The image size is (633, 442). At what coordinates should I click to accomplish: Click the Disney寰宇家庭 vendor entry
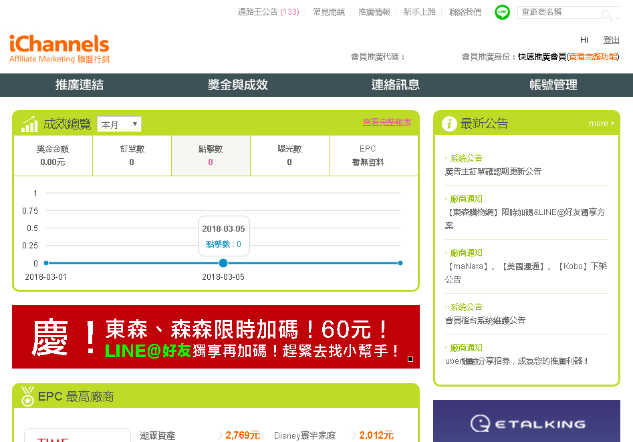click(x=305, y=435)
